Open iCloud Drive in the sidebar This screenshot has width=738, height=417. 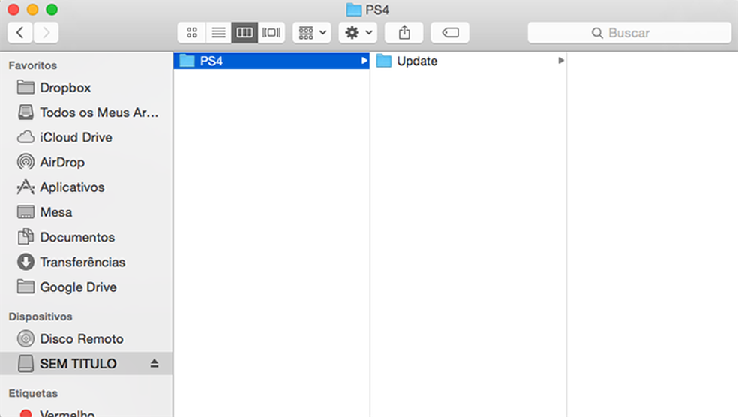pyautogui.click(x=86, y=137)
